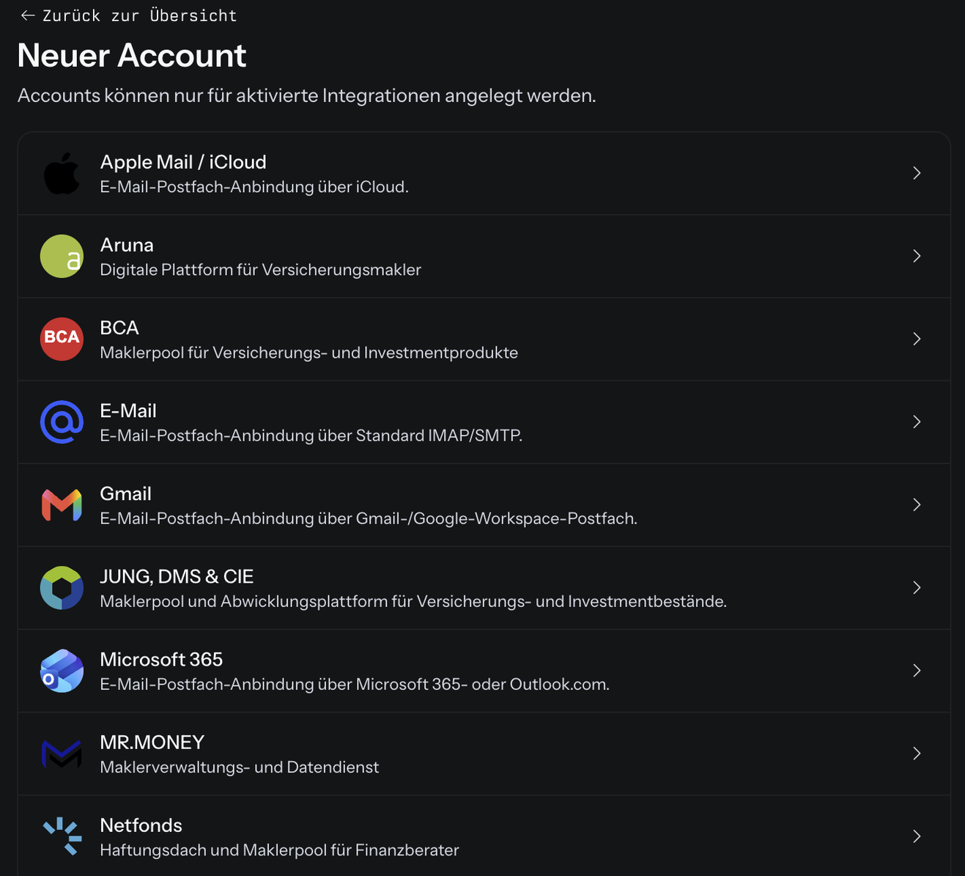The image size is (965, 876).
Task: Select the 'Microsoft 365' integration title
Action: click(x=161, y=659)
